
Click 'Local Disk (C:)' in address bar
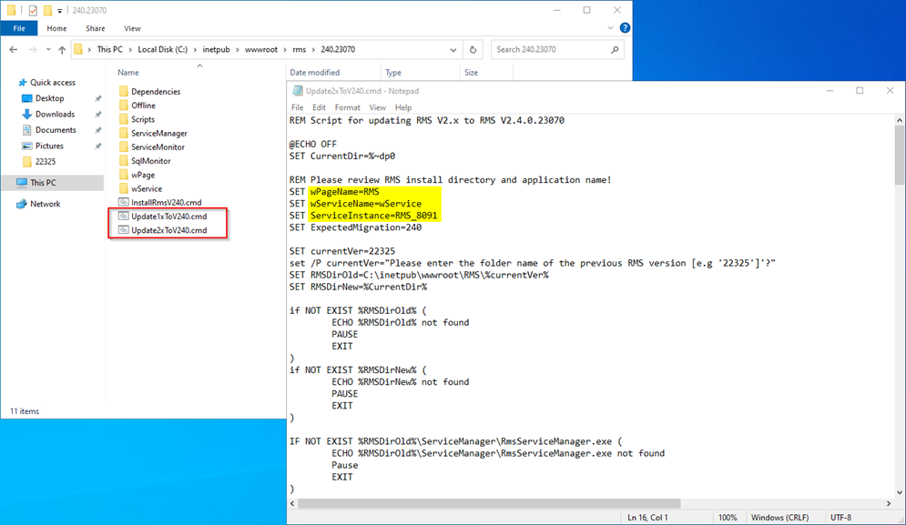[x=162, y=50]
